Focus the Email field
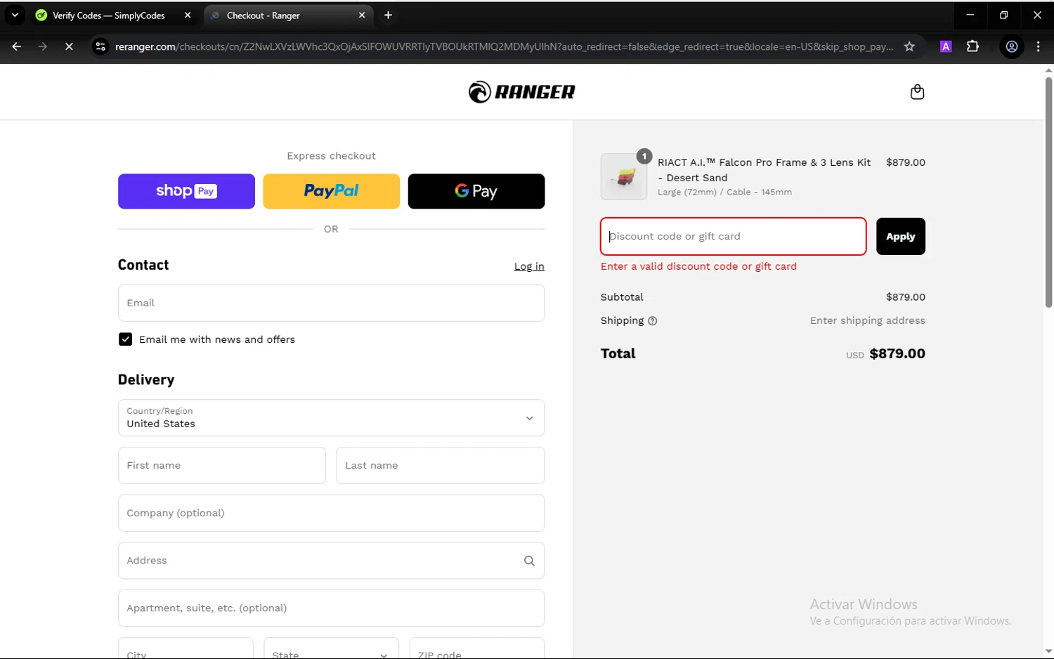 [331, 303]
